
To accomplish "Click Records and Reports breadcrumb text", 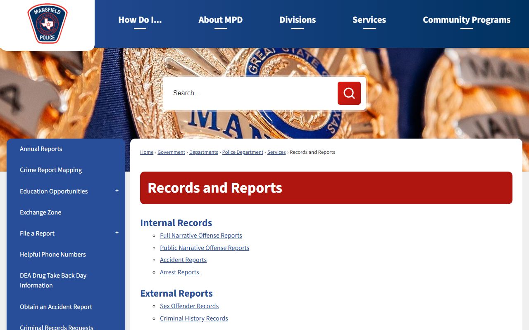I will [312, 152].
